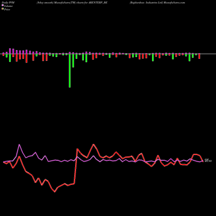Click the 'Price' legend label
The image size is (216, 216).
coord(7,10)
